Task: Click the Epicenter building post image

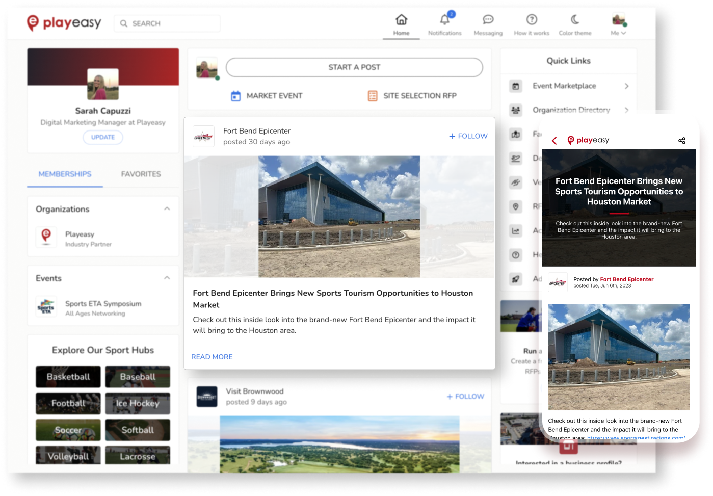Action: click(x=339, y=217)
